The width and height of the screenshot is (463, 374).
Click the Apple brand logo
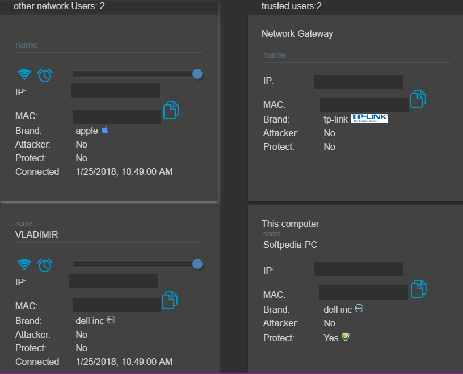coord(105,130)
